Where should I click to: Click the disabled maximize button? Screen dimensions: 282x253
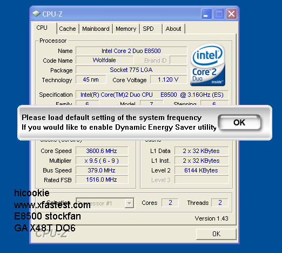click(219, 14)
